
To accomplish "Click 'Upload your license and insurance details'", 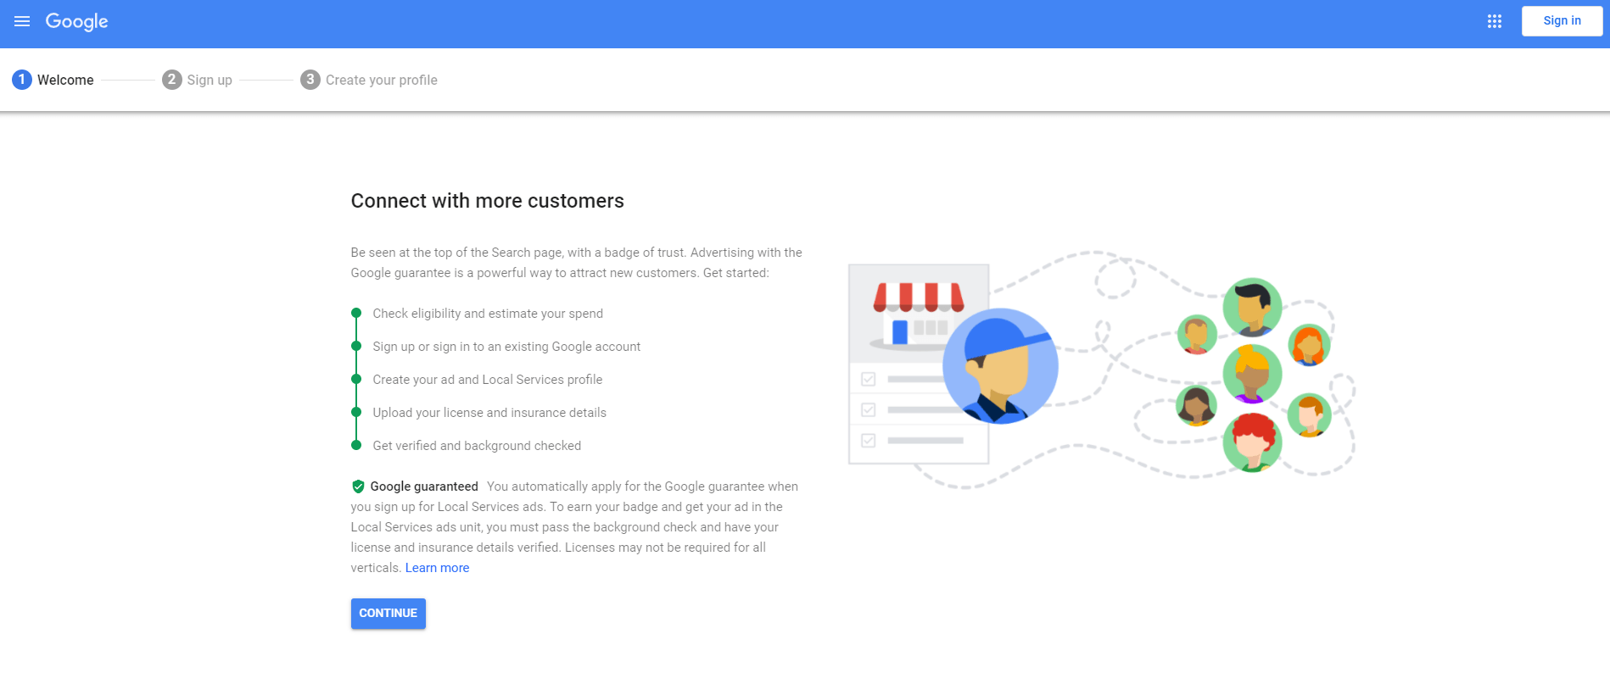I will (489, 413).
